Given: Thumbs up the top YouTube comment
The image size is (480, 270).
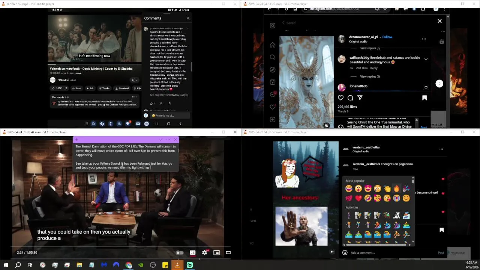Looking at the screenshot, I should coord(152,103).
